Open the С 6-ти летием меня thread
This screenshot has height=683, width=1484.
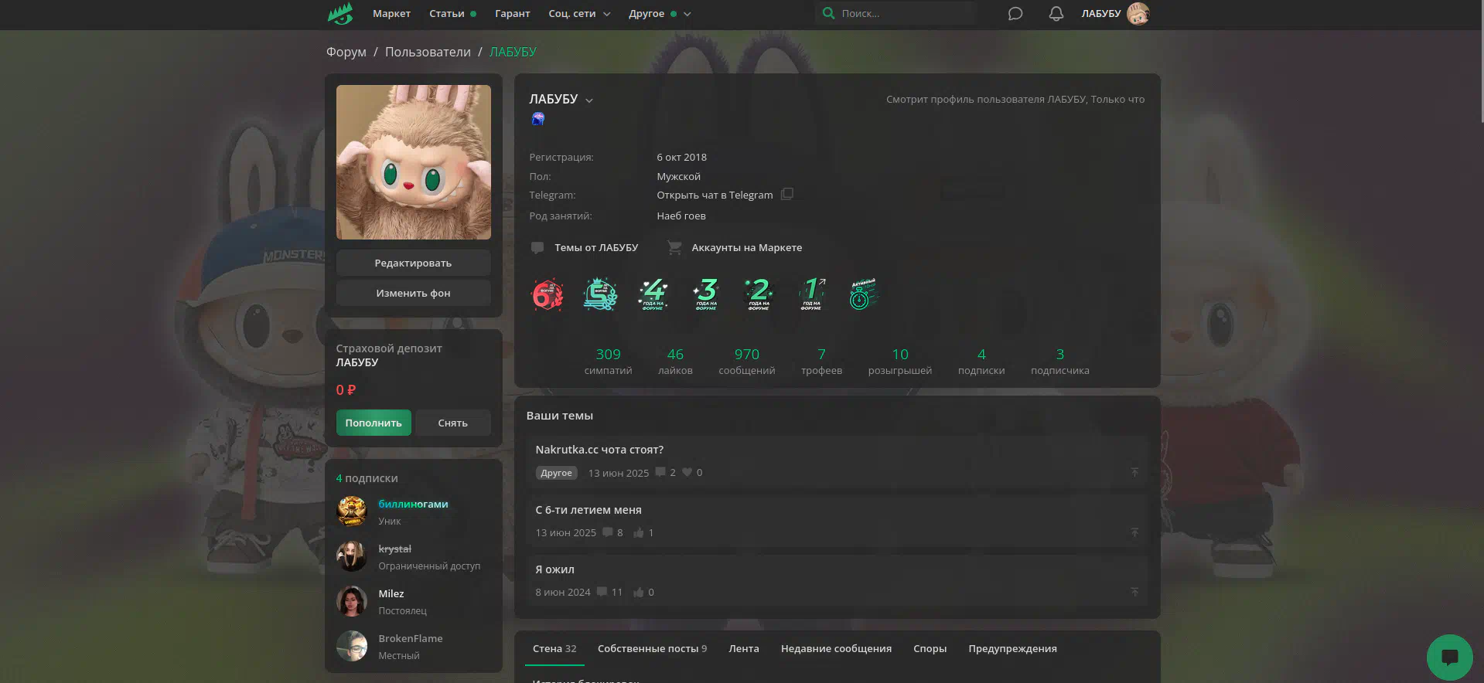(x=588, y=510)
